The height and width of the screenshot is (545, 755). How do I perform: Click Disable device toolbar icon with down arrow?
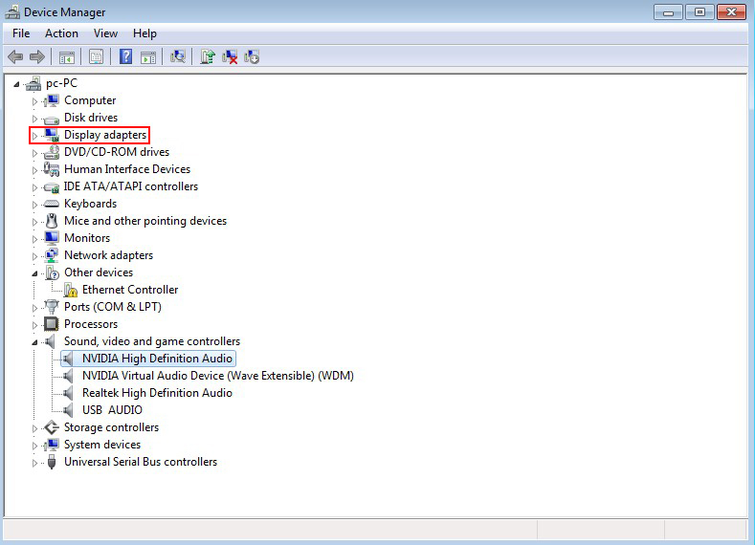(x=252, y=57)
